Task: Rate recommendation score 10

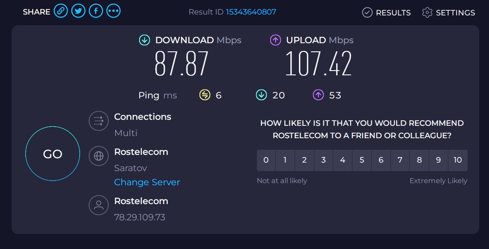Action: (458, 160)
